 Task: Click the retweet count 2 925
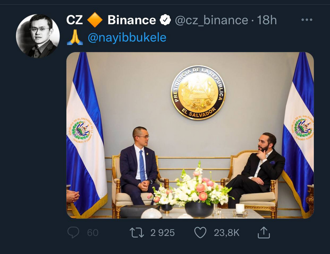[x=162, y=232]
